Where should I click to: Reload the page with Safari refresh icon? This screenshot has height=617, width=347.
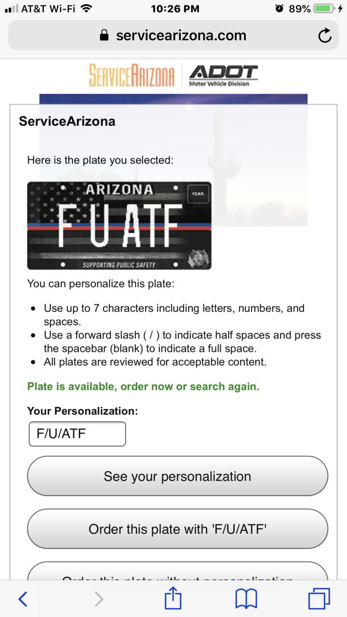325,36
